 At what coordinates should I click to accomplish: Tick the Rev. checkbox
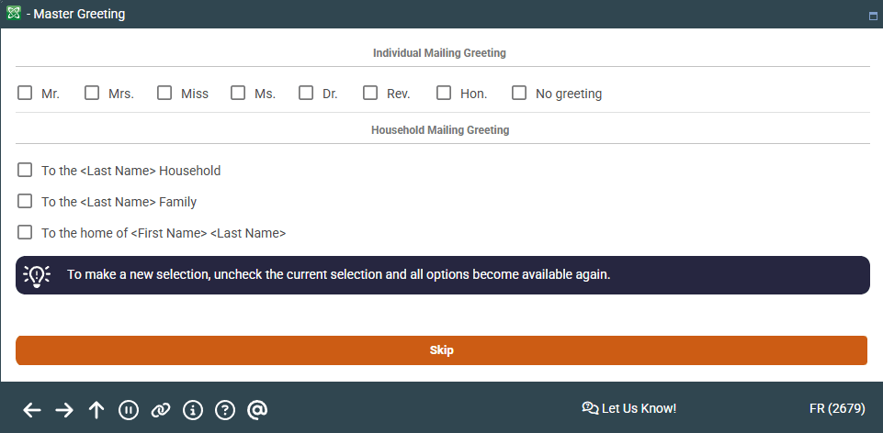point(370,93)
